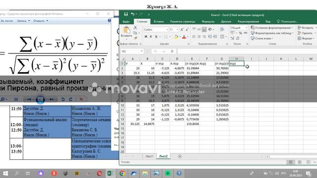Decrease decimal places in Number group

click(238, 38)
